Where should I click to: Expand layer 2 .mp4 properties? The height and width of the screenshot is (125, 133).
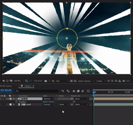8,104
